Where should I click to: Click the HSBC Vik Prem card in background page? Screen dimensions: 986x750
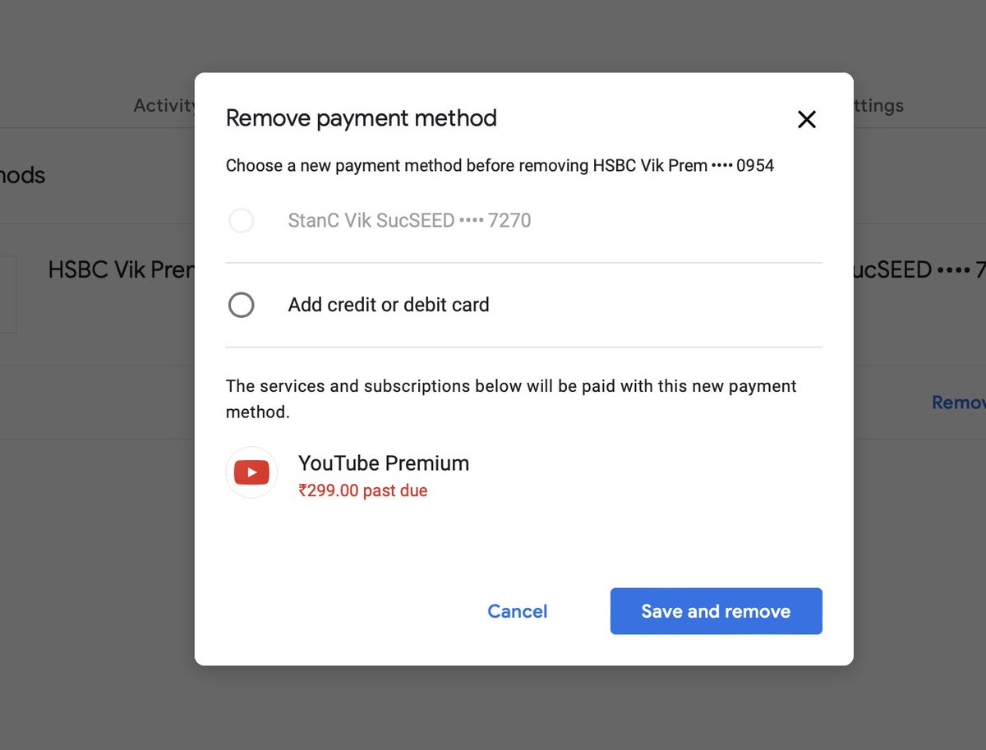(122, 269)
